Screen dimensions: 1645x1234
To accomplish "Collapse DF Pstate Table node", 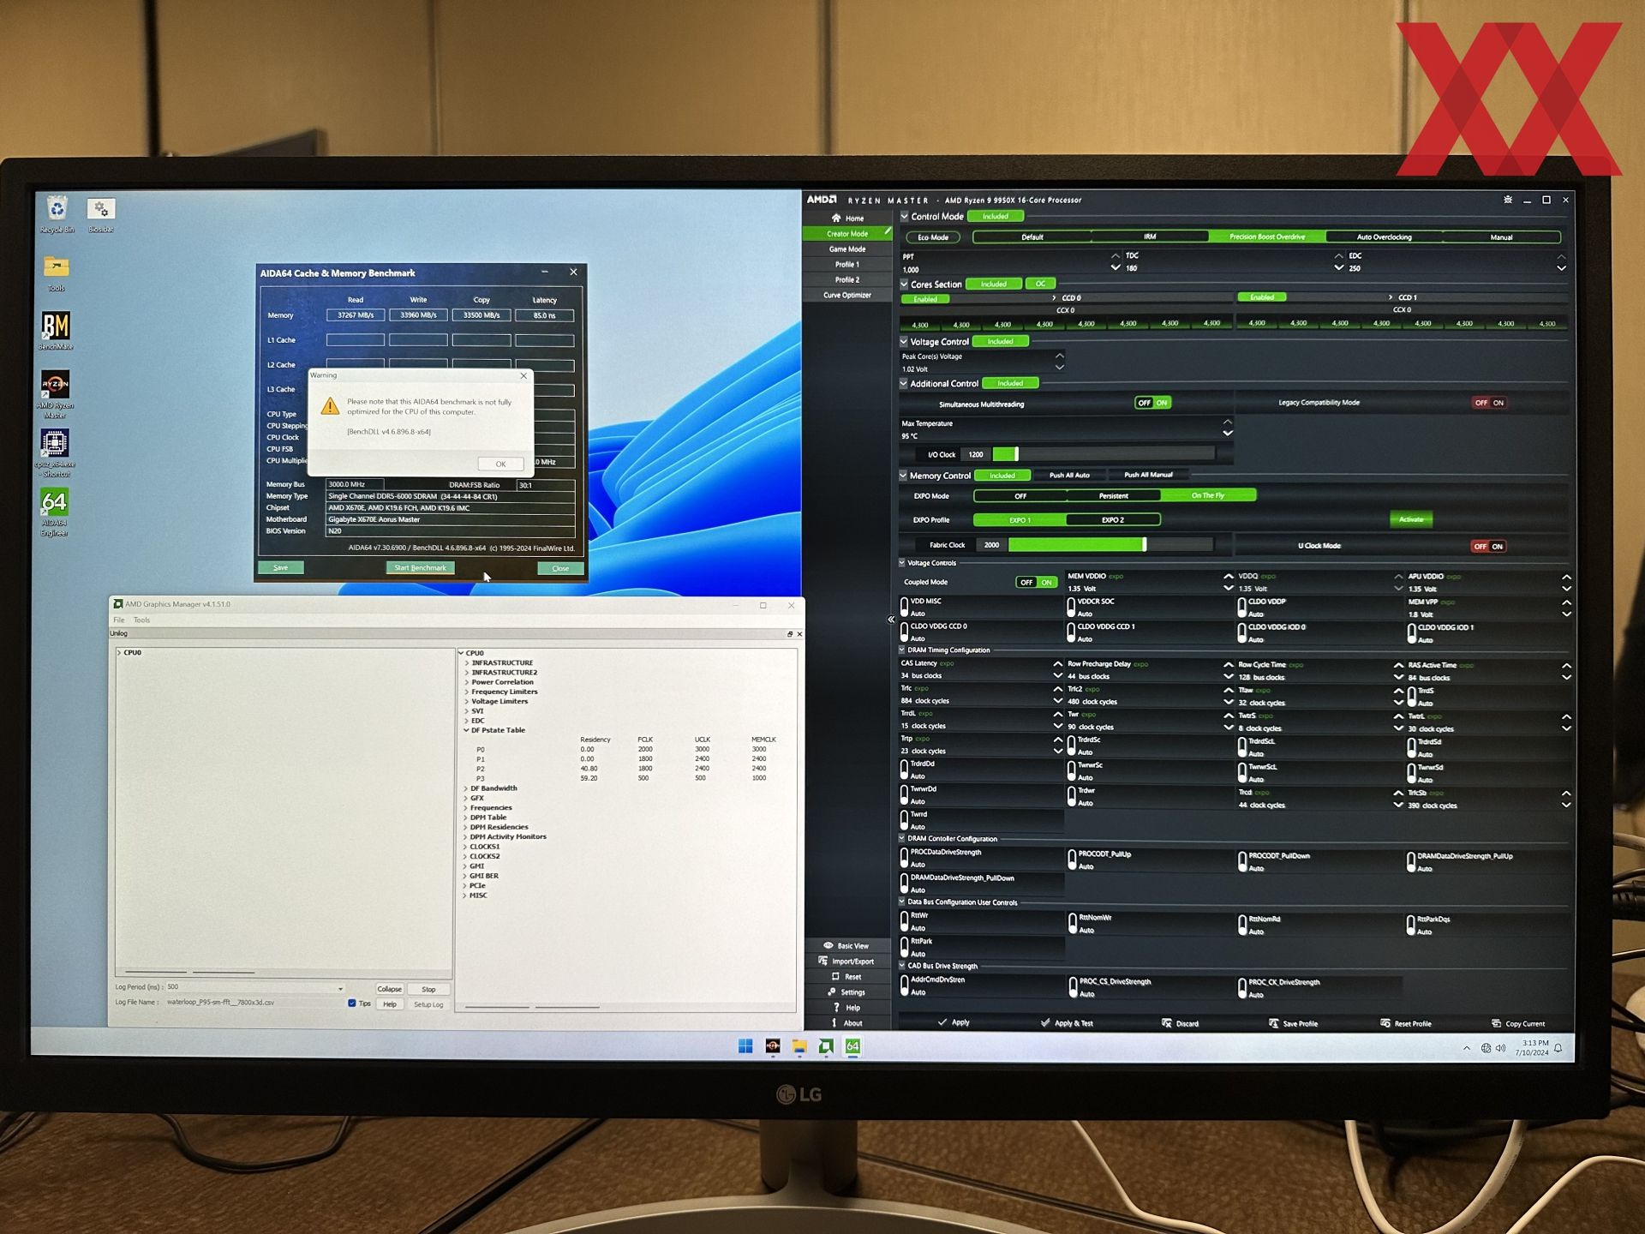I will [x=466, y=731].
